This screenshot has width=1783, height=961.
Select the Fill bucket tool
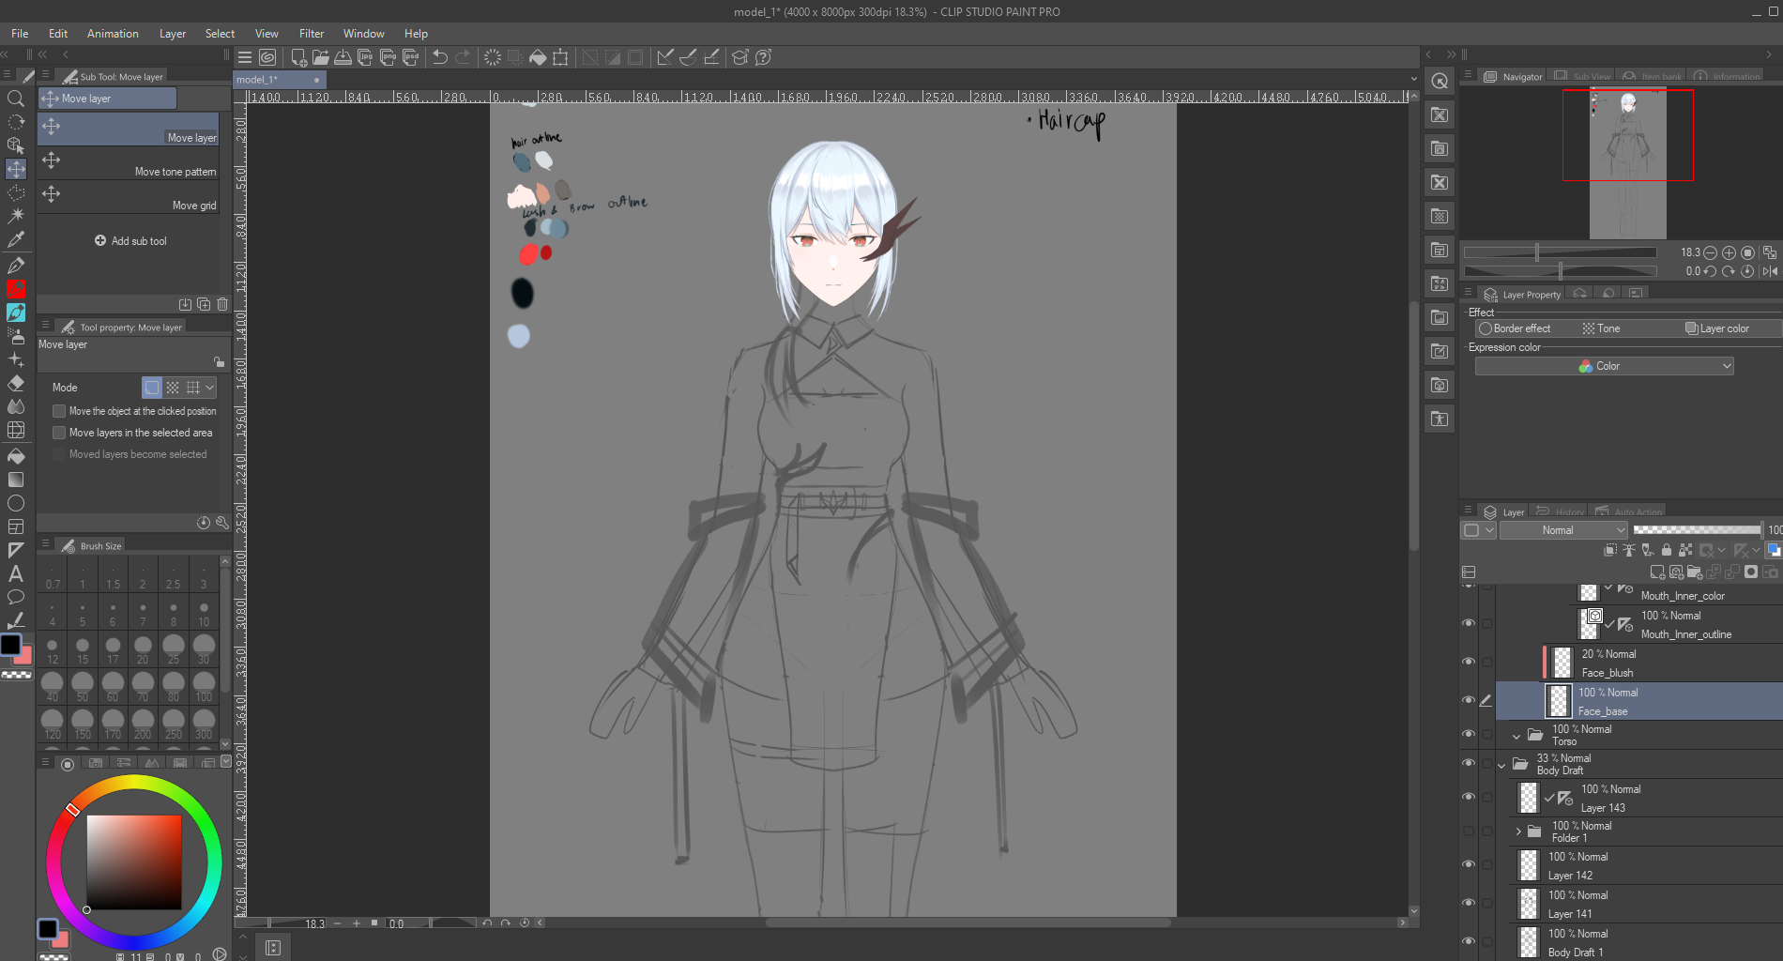16,456
